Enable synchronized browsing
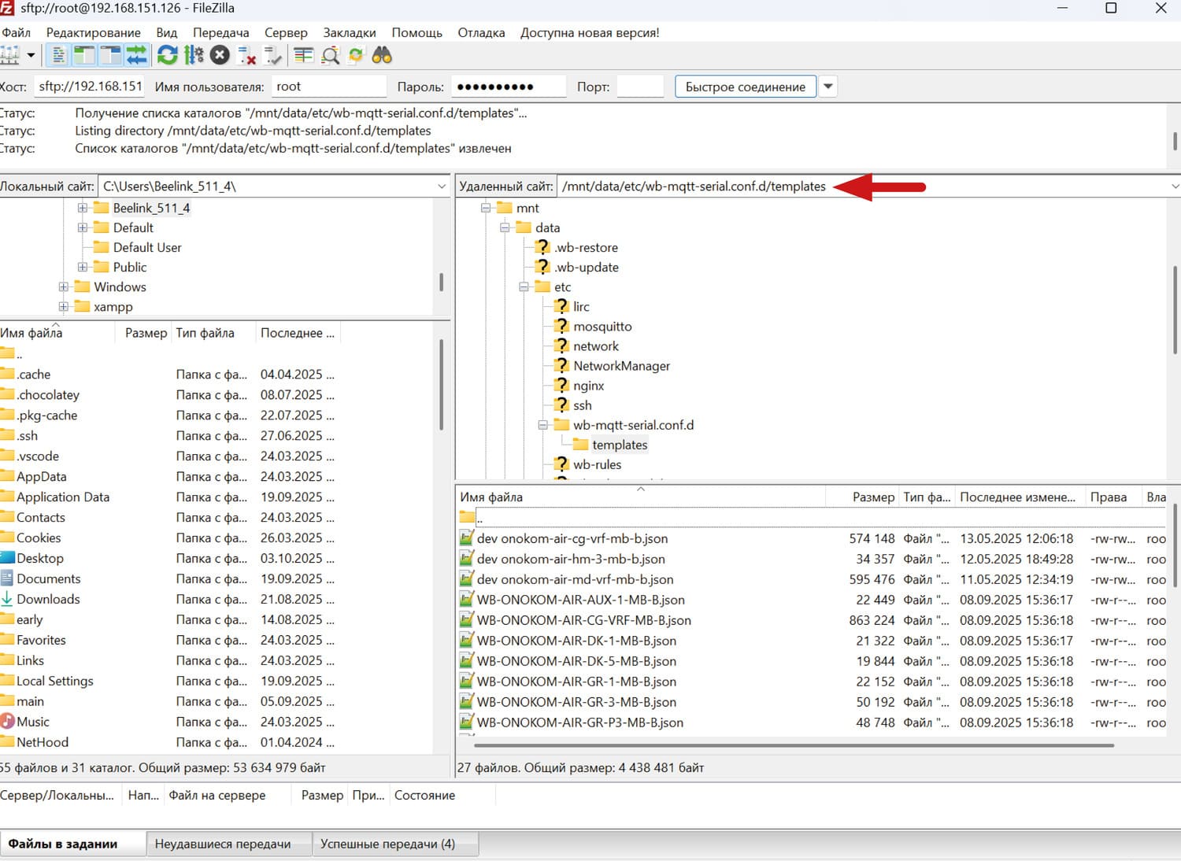 (x=356, y=55)
